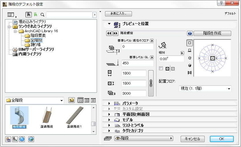Collapse the ArchiCAD Library 16 node
This screenshot has height=147, width=241.
tap(15, 31)
